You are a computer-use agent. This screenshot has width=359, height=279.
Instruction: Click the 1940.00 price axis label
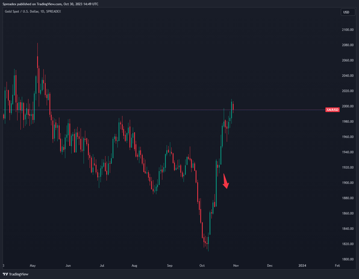(x=348, y=152)
